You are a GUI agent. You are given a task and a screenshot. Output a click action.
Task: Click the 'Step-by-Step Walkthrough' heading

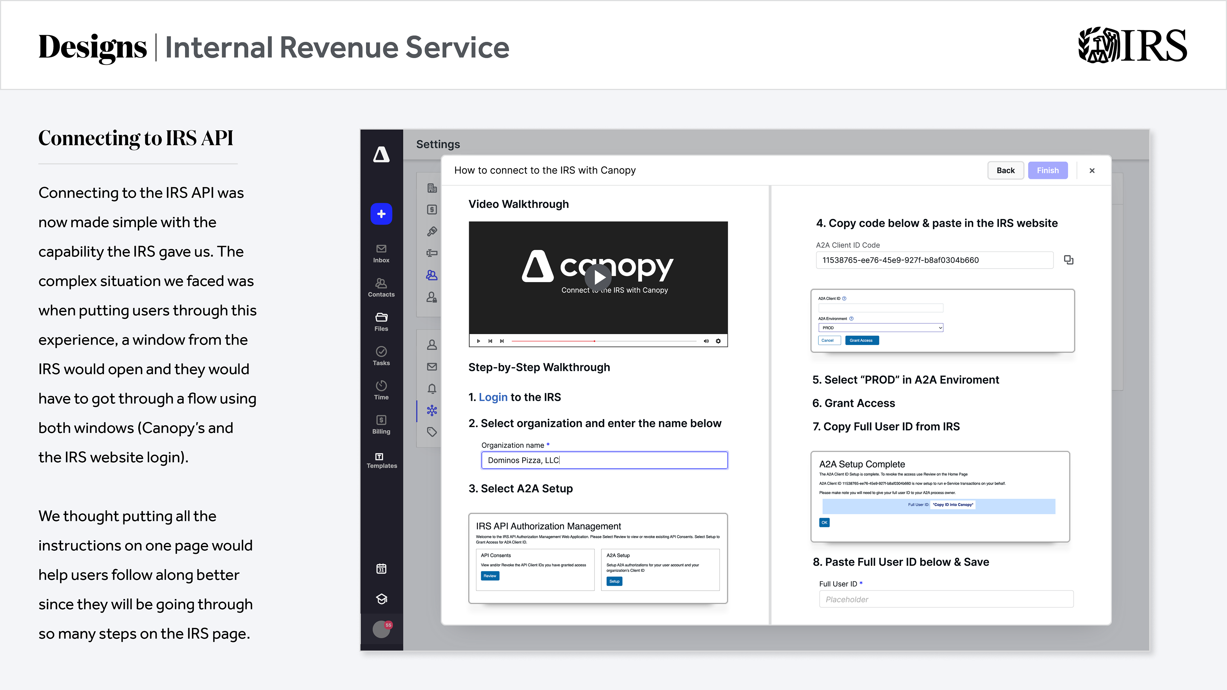point(539,367)
